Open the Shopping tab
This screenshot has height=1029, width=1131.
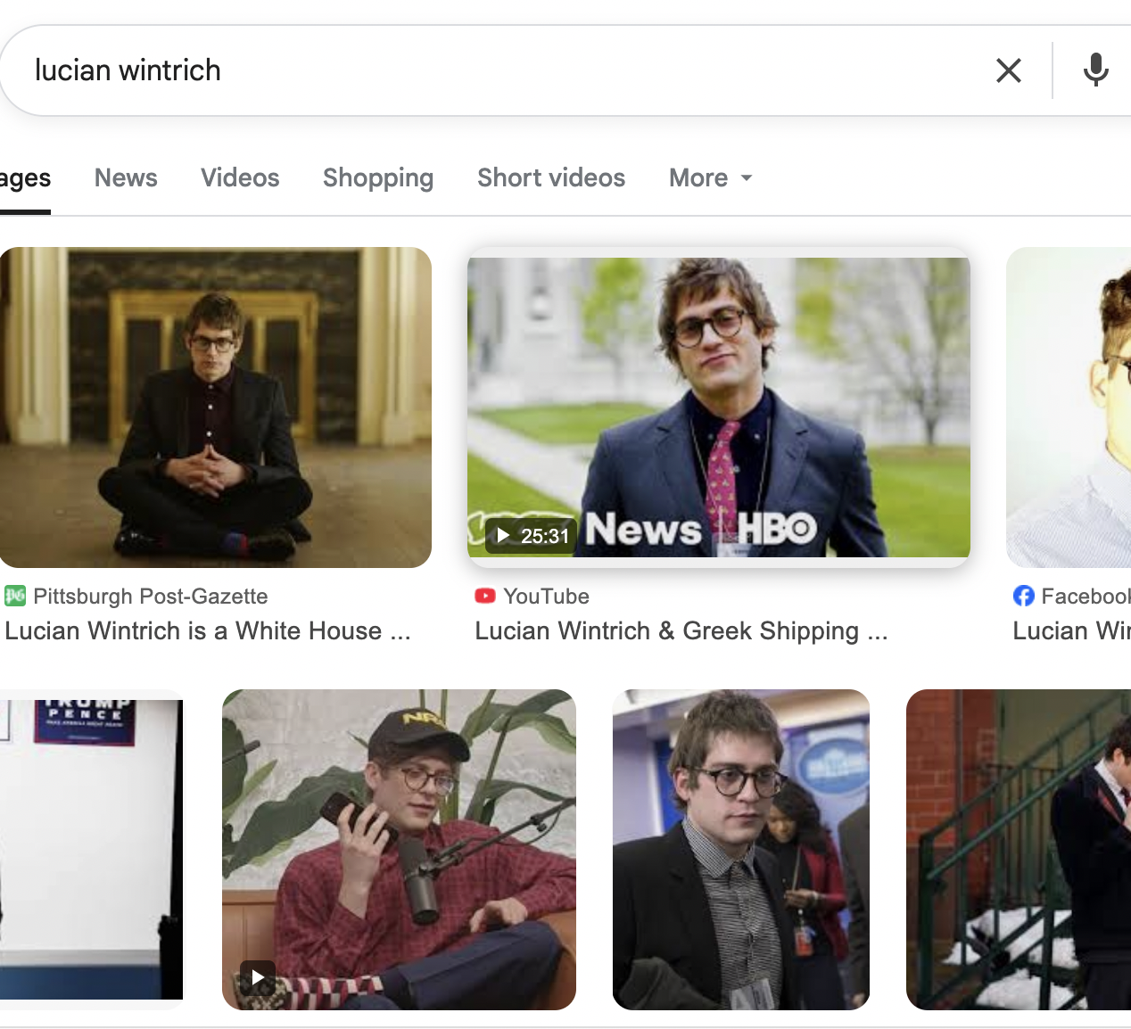(x=378, y=178)
